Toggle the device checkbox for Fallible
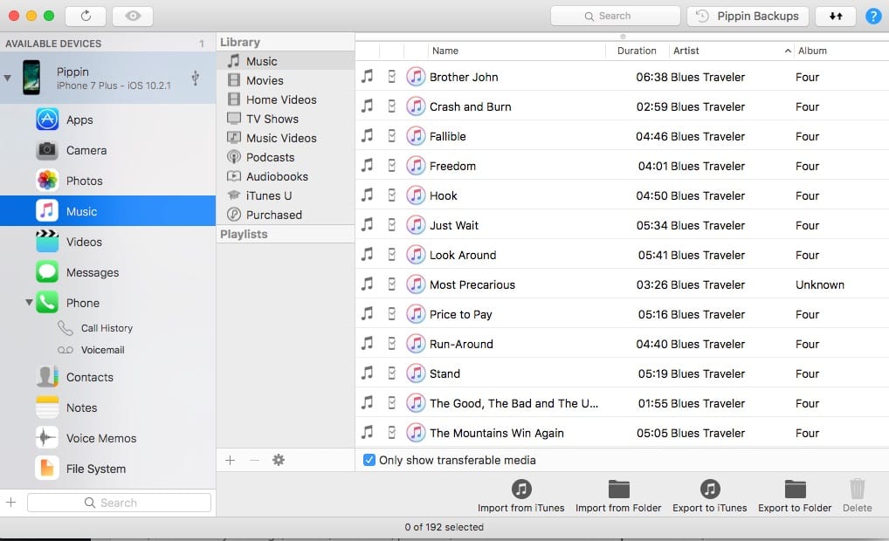The image size is (889, 541). tap(392, 136)
